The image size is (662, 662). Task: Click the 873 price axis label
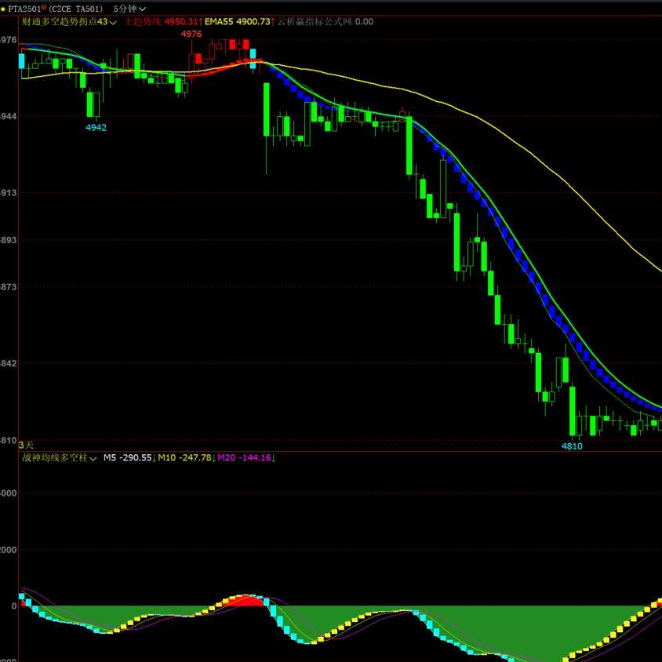[x=9, y=287]
